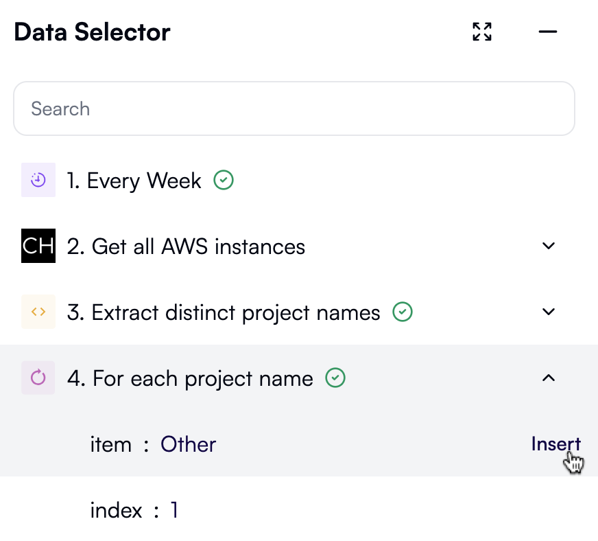Collapse the For each project name step
Viewport: 598px width, 541px height.
548,378
